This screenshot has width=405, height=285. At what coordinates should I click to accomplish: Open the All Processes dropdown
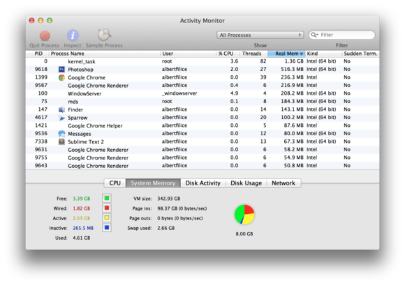[x=260, y=35]
